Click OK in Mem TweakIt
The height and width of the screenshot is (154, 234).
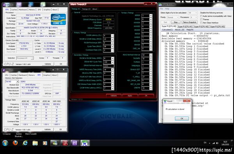[x=146, y=96]
